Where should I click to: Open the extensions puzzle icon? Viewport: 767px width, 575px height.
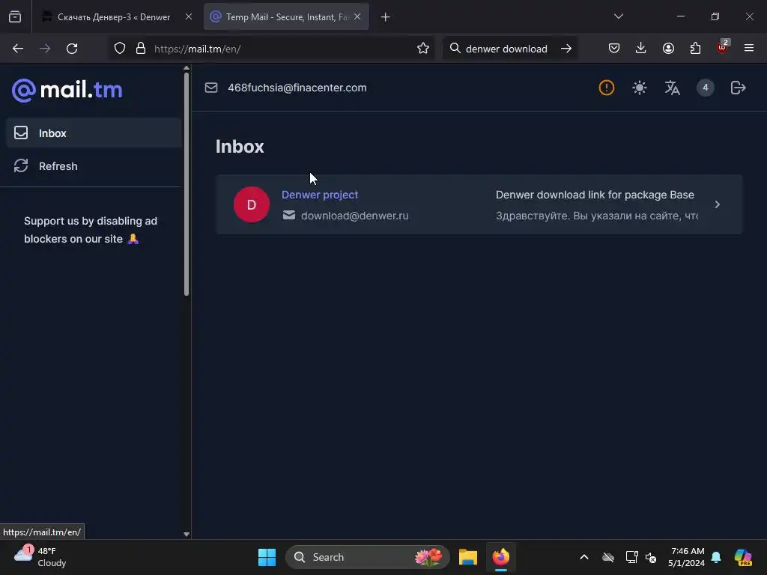point(695,49)
